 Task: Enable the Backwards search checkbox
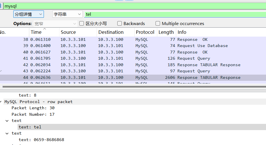[120, 24]
